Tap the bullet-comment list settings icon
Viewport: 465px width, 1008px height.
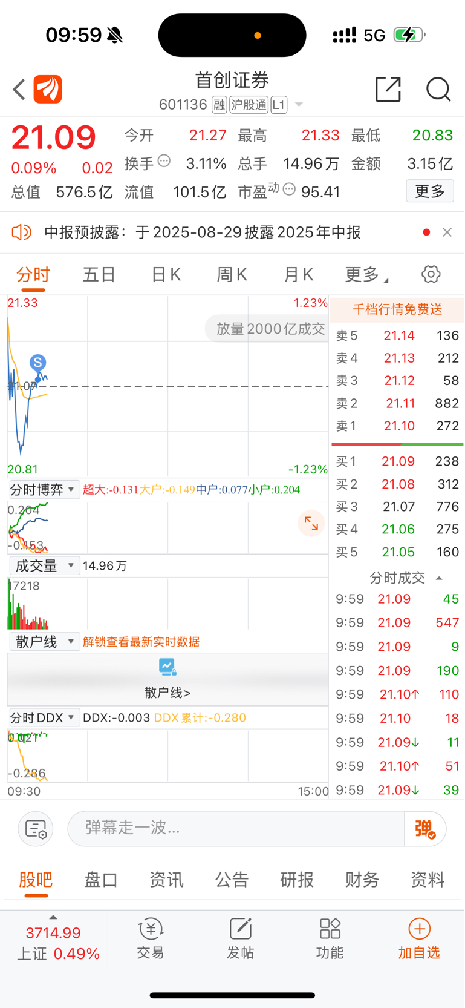36,829
